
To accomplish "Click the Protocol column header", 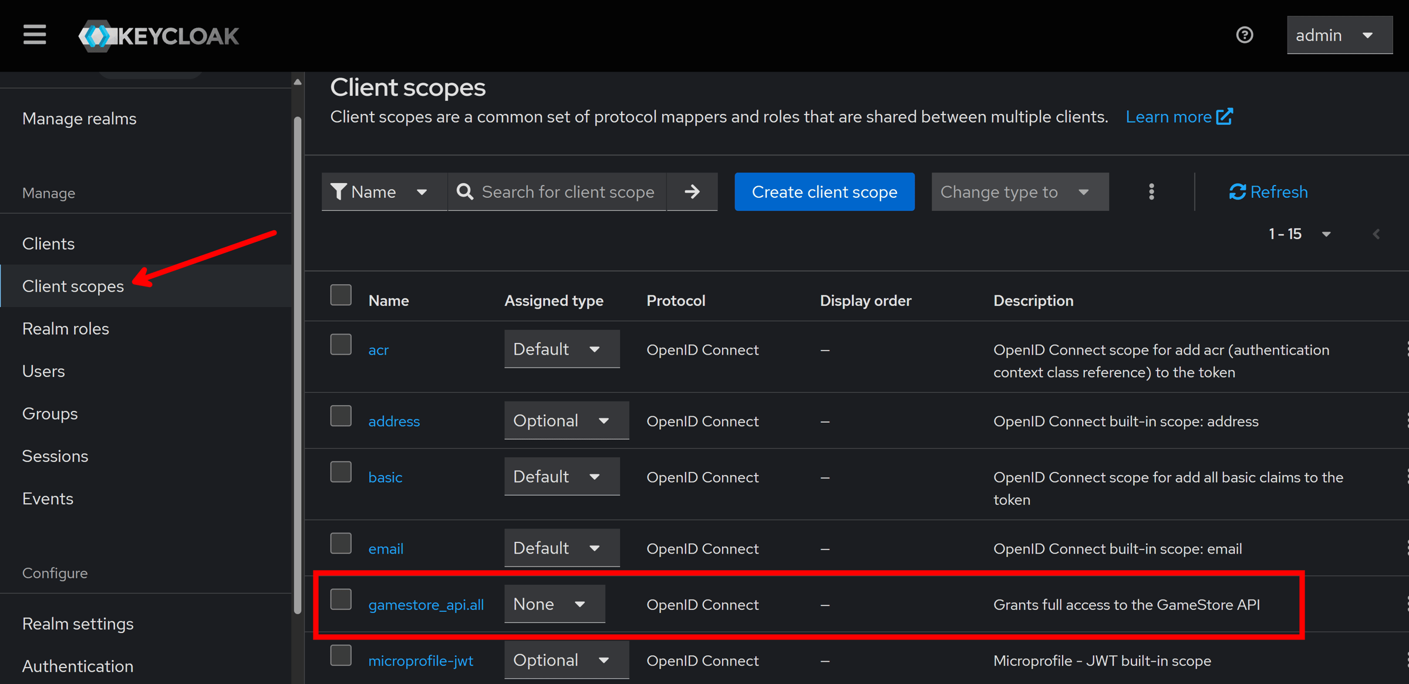I will tap(676, 301).
